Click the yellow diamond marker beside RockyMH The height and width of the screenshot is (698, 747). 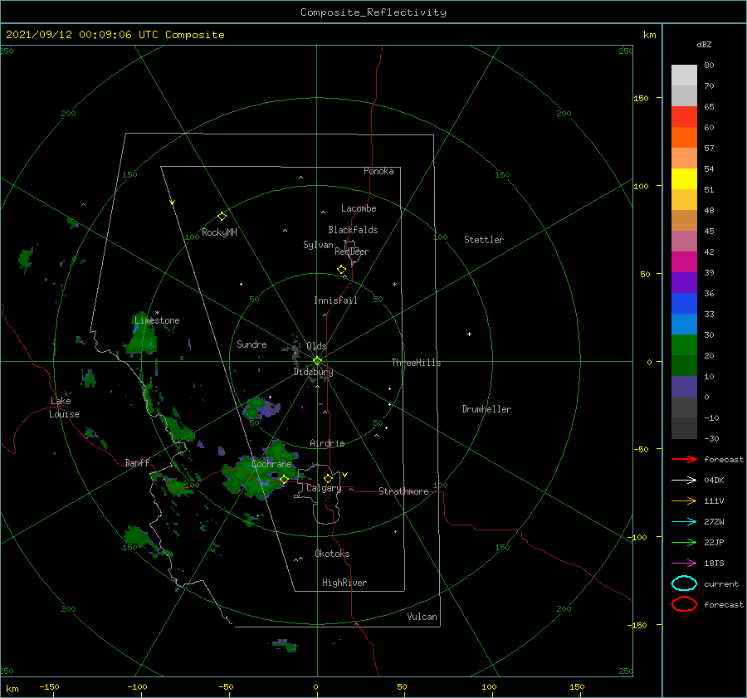pos(222,217)
